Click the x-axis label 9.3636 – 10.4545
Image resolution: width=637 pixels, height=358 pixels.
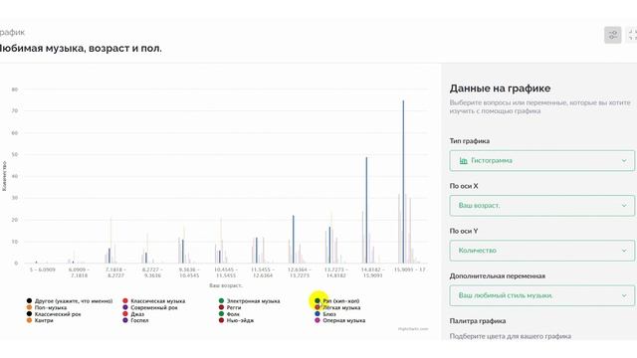pyautogui.click(x=189, y=272)
